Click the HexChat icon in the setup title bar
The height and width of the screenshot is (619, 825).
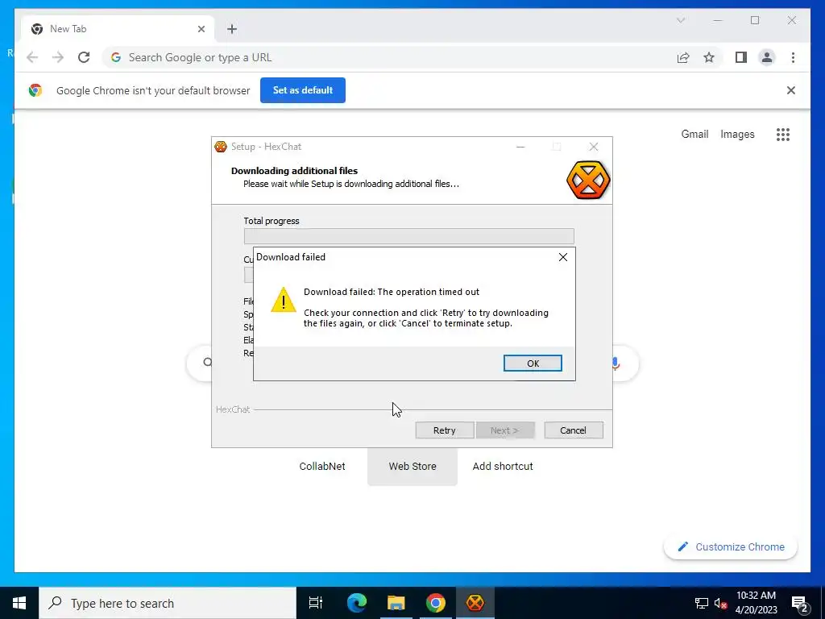[x=221, y=147]
